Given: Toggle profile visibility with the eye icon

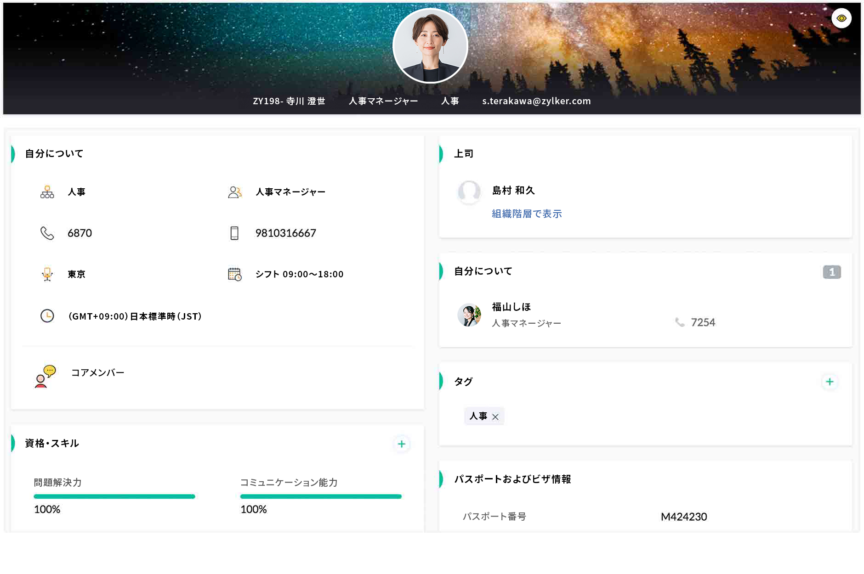Looking at the screenshot, I should point(842,17).
